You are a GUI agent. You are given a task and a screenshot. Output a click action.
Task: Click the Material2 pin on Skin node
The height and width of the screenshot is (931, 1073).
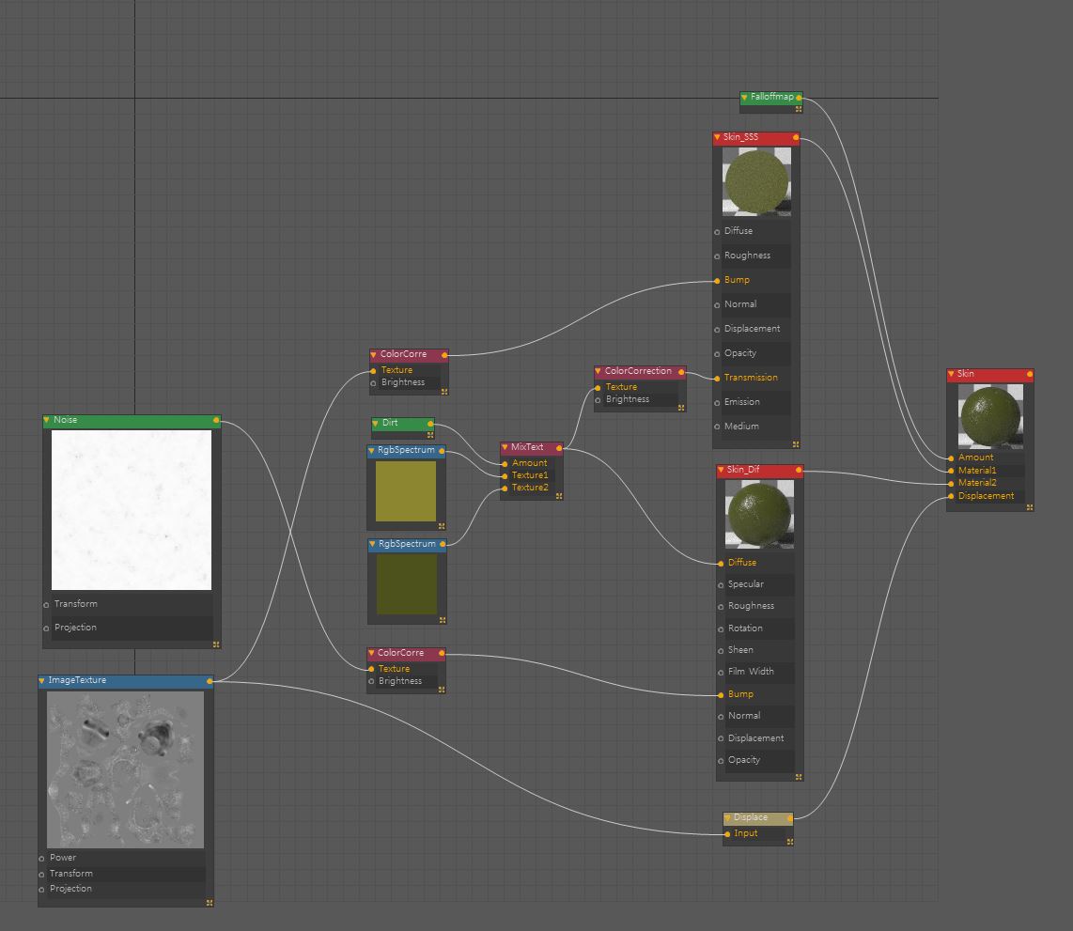951,484
